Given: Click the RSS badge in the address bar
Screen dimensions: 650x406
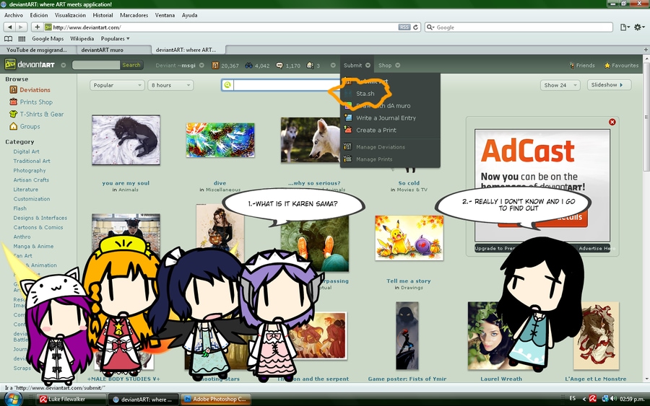Looking at the screenshot, I should 404,27.
